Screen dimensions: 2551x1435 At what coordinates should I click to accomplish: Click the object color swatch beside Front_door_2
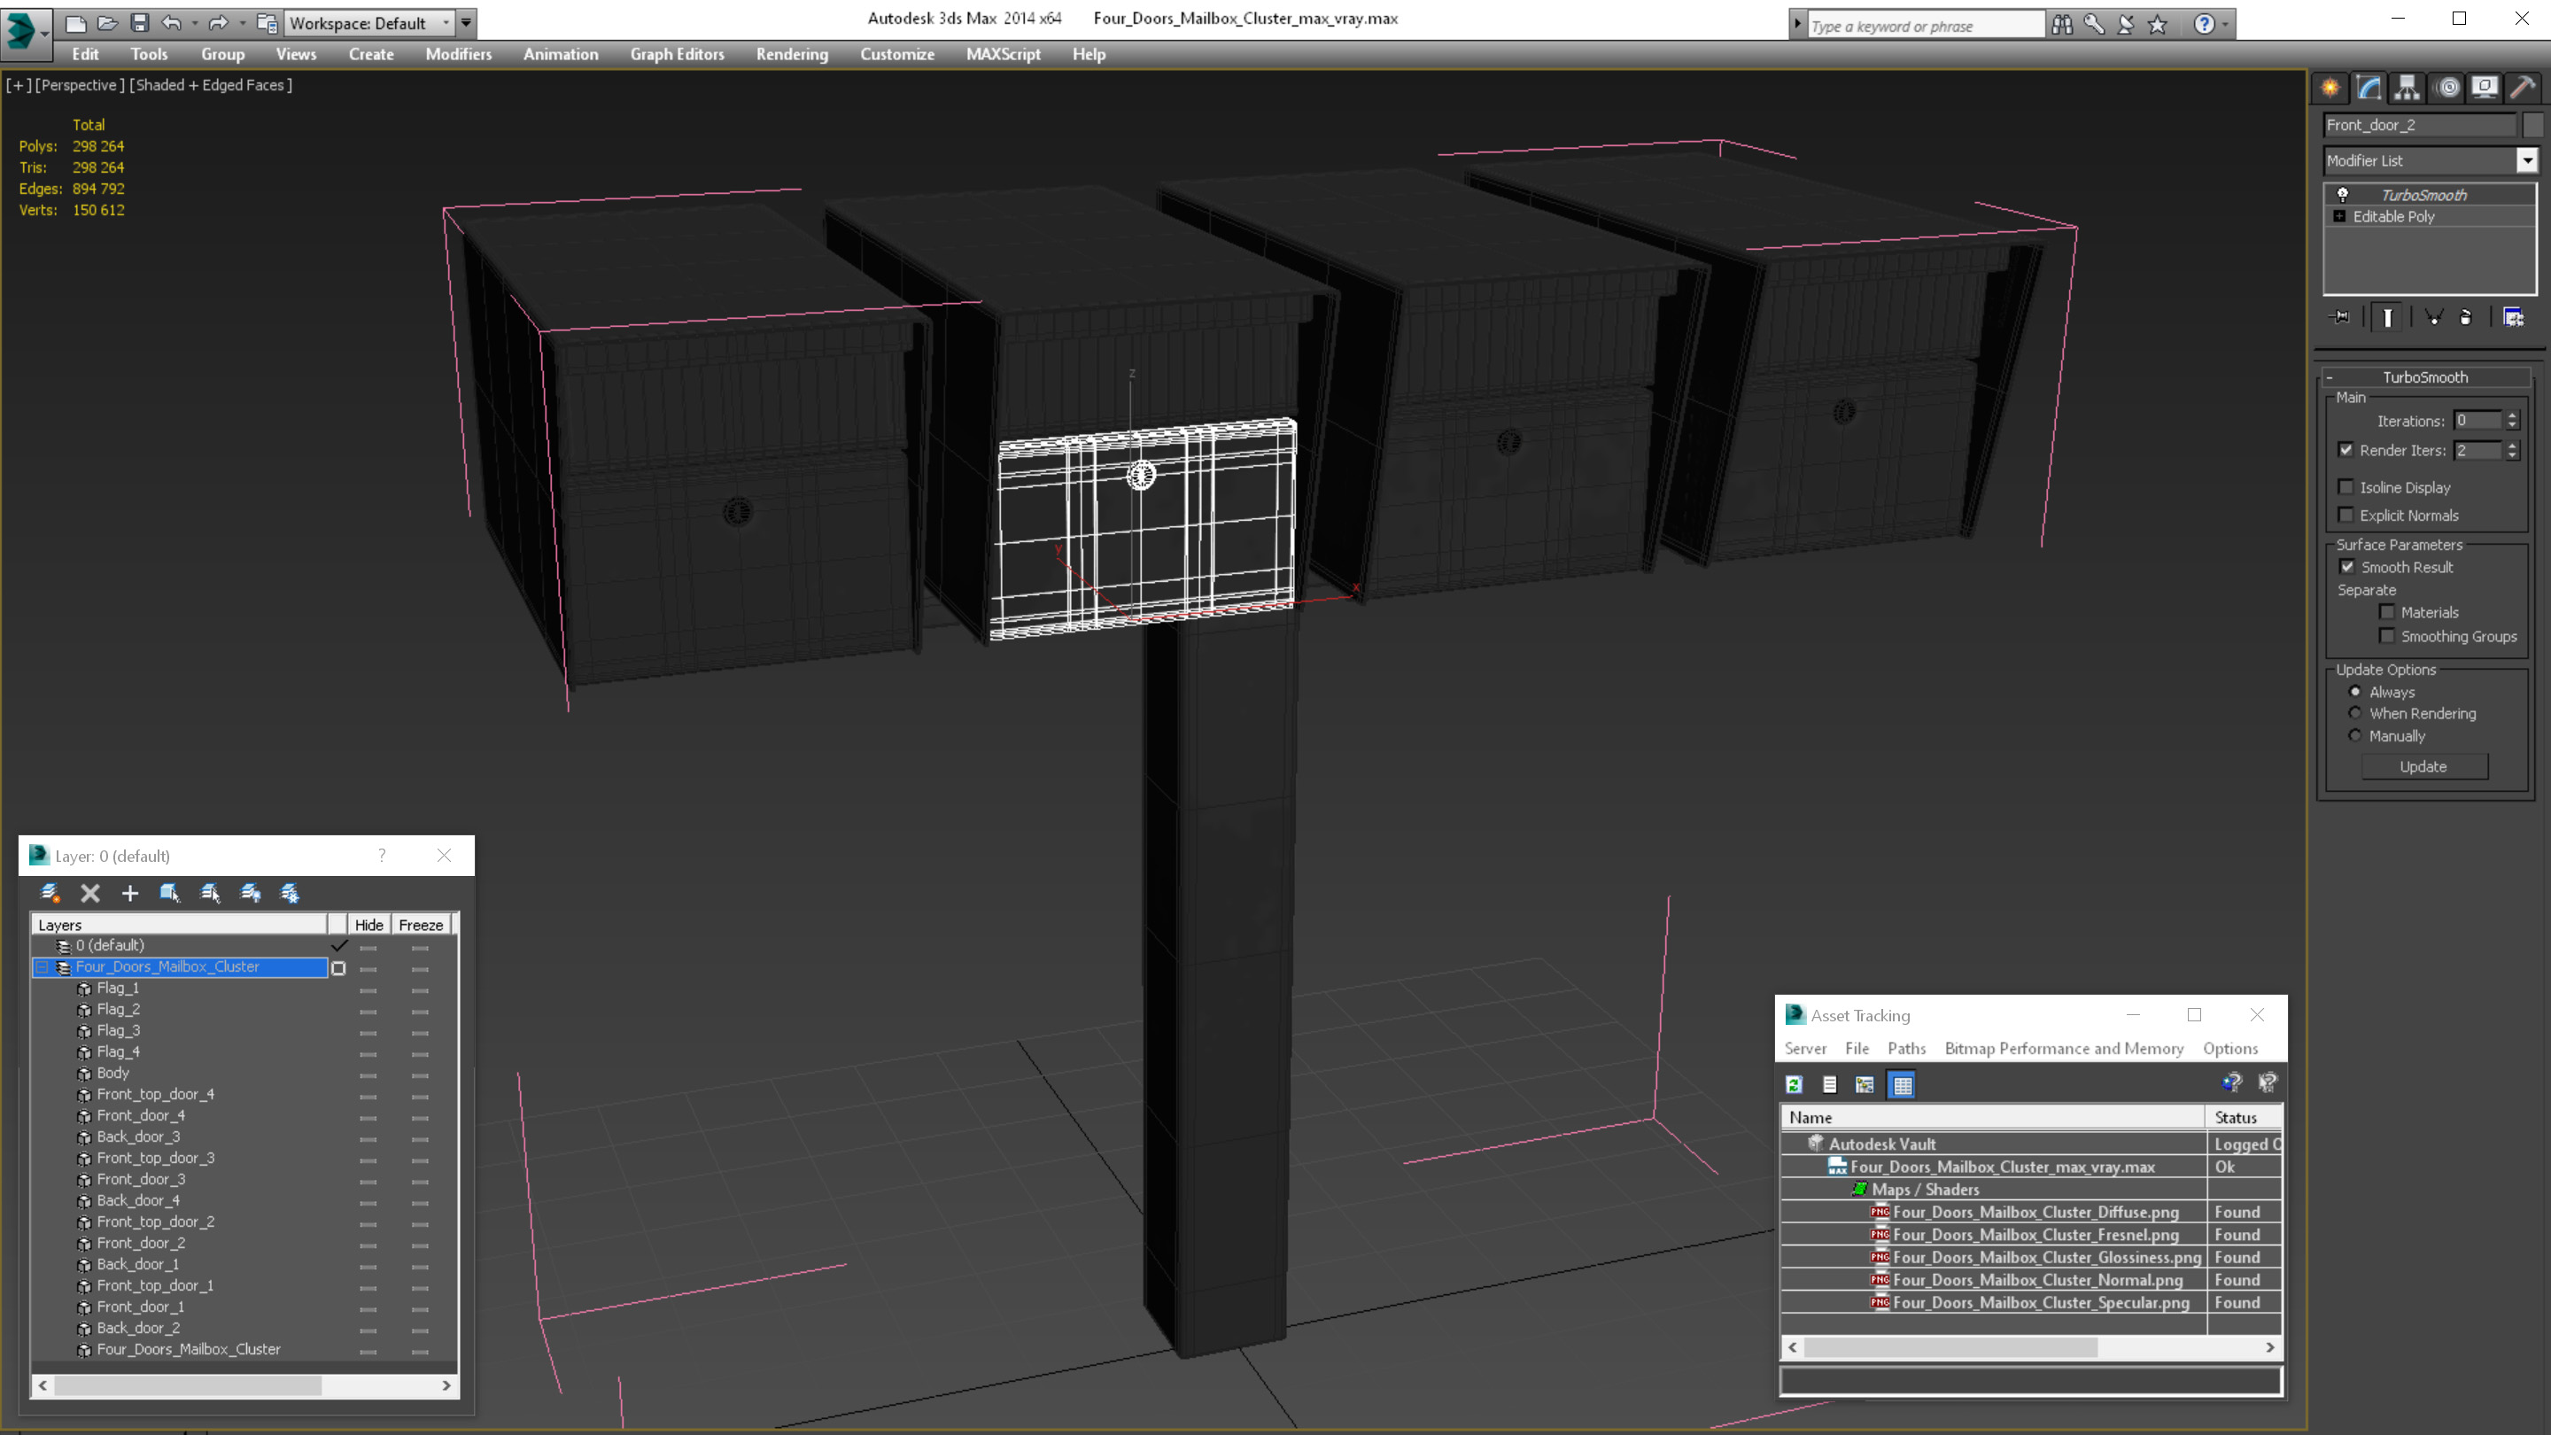pos(2532,125)
